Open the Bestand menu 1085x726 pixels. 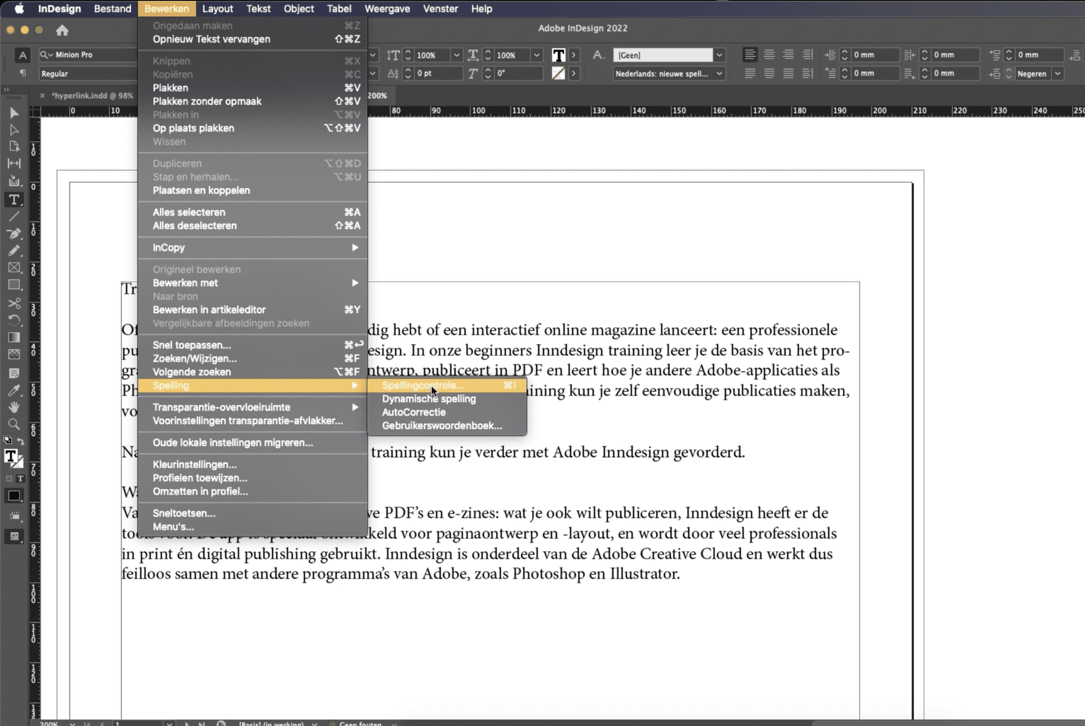(112, 9)
